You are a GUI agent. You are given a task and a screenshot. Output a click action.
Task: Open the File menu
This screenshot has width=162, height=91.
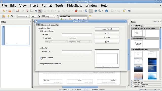4,6
